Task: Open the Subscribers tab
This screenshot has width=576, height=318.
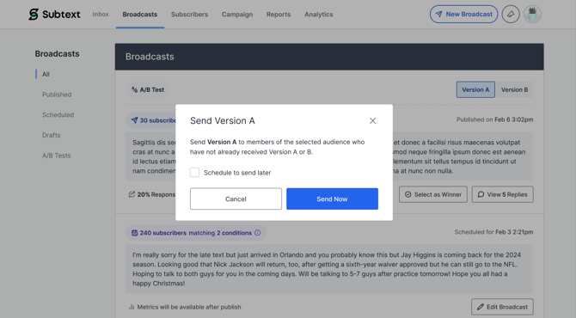Action: coord(189,15)
